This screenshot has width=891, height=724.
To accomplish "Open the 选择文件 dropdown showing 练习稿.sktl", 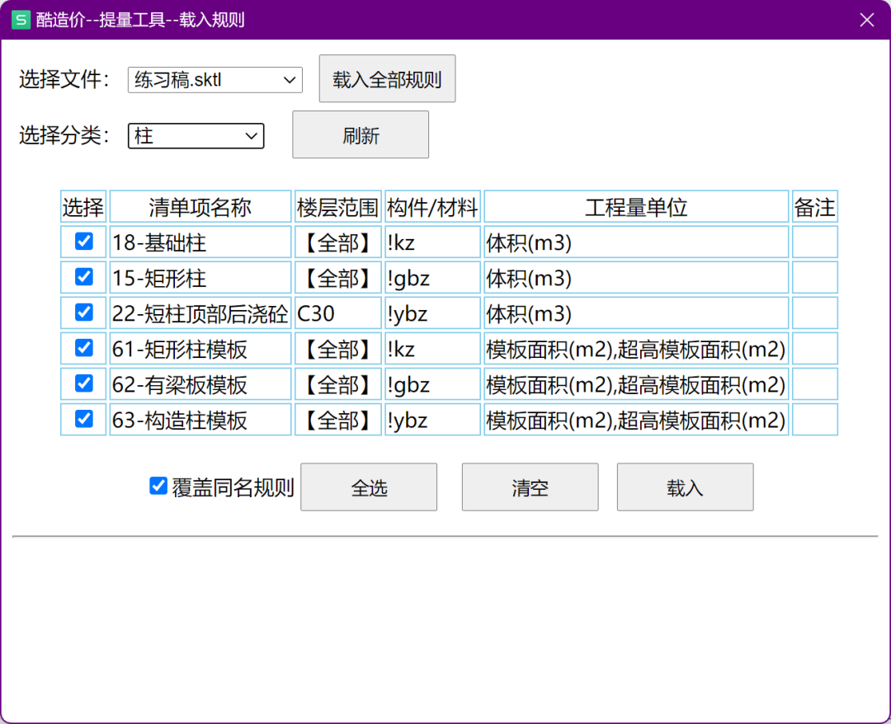I will 215,80.
